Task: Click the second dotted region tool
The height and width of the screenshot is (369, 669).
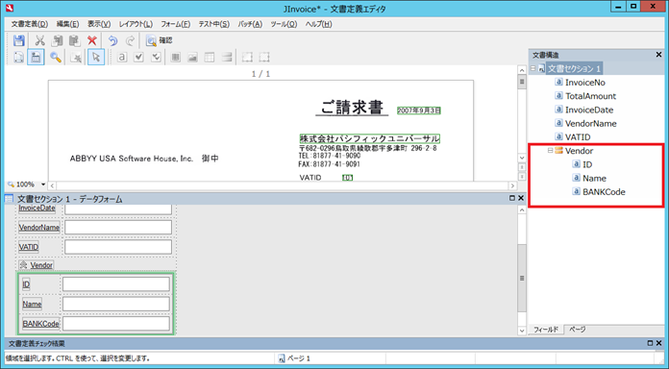Action: pos(264,57)
